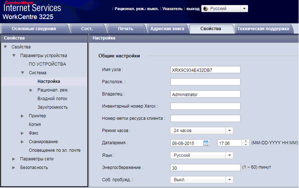Screen dimensions: 299x188
Task: Open the Режим часов dropdown
Action: click(202, 131)
